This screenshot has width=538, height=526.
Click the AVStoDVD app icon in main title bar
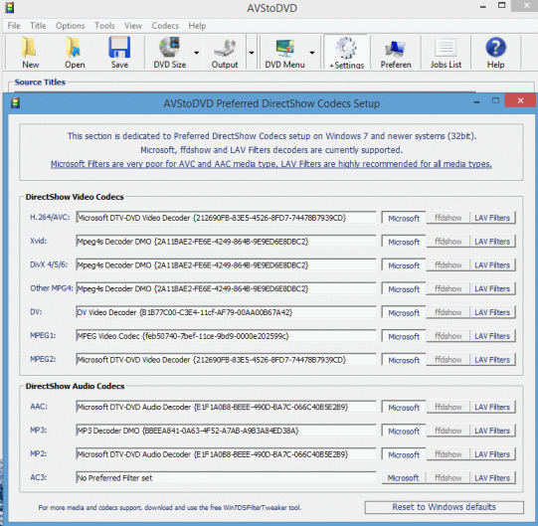click(x=10, y=8)
